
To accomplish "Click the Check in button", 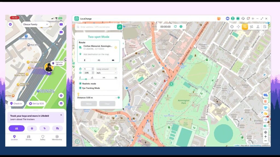I will tap(16, 104).
